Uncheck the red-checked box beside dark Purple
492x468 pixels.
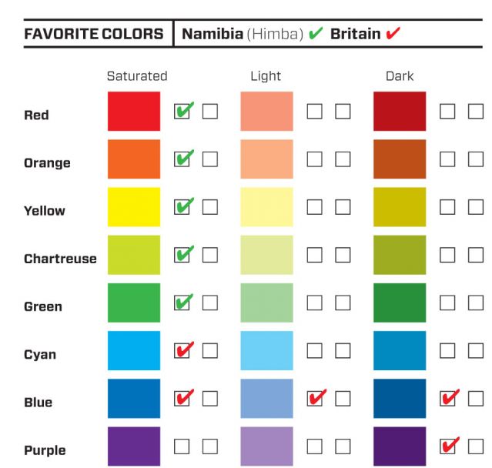[x=447, y=446]
